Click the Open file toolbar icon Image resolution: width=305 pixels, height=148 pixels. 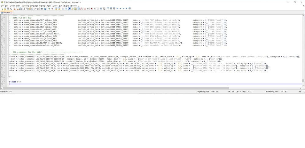coord(5,9)
